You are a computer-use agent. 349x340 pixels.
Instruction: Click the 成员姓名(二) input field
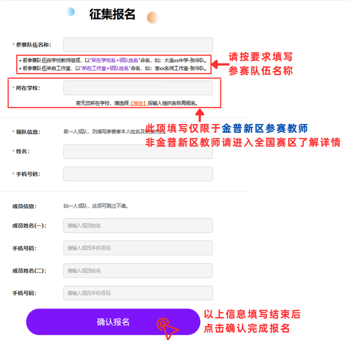[138, 270]
